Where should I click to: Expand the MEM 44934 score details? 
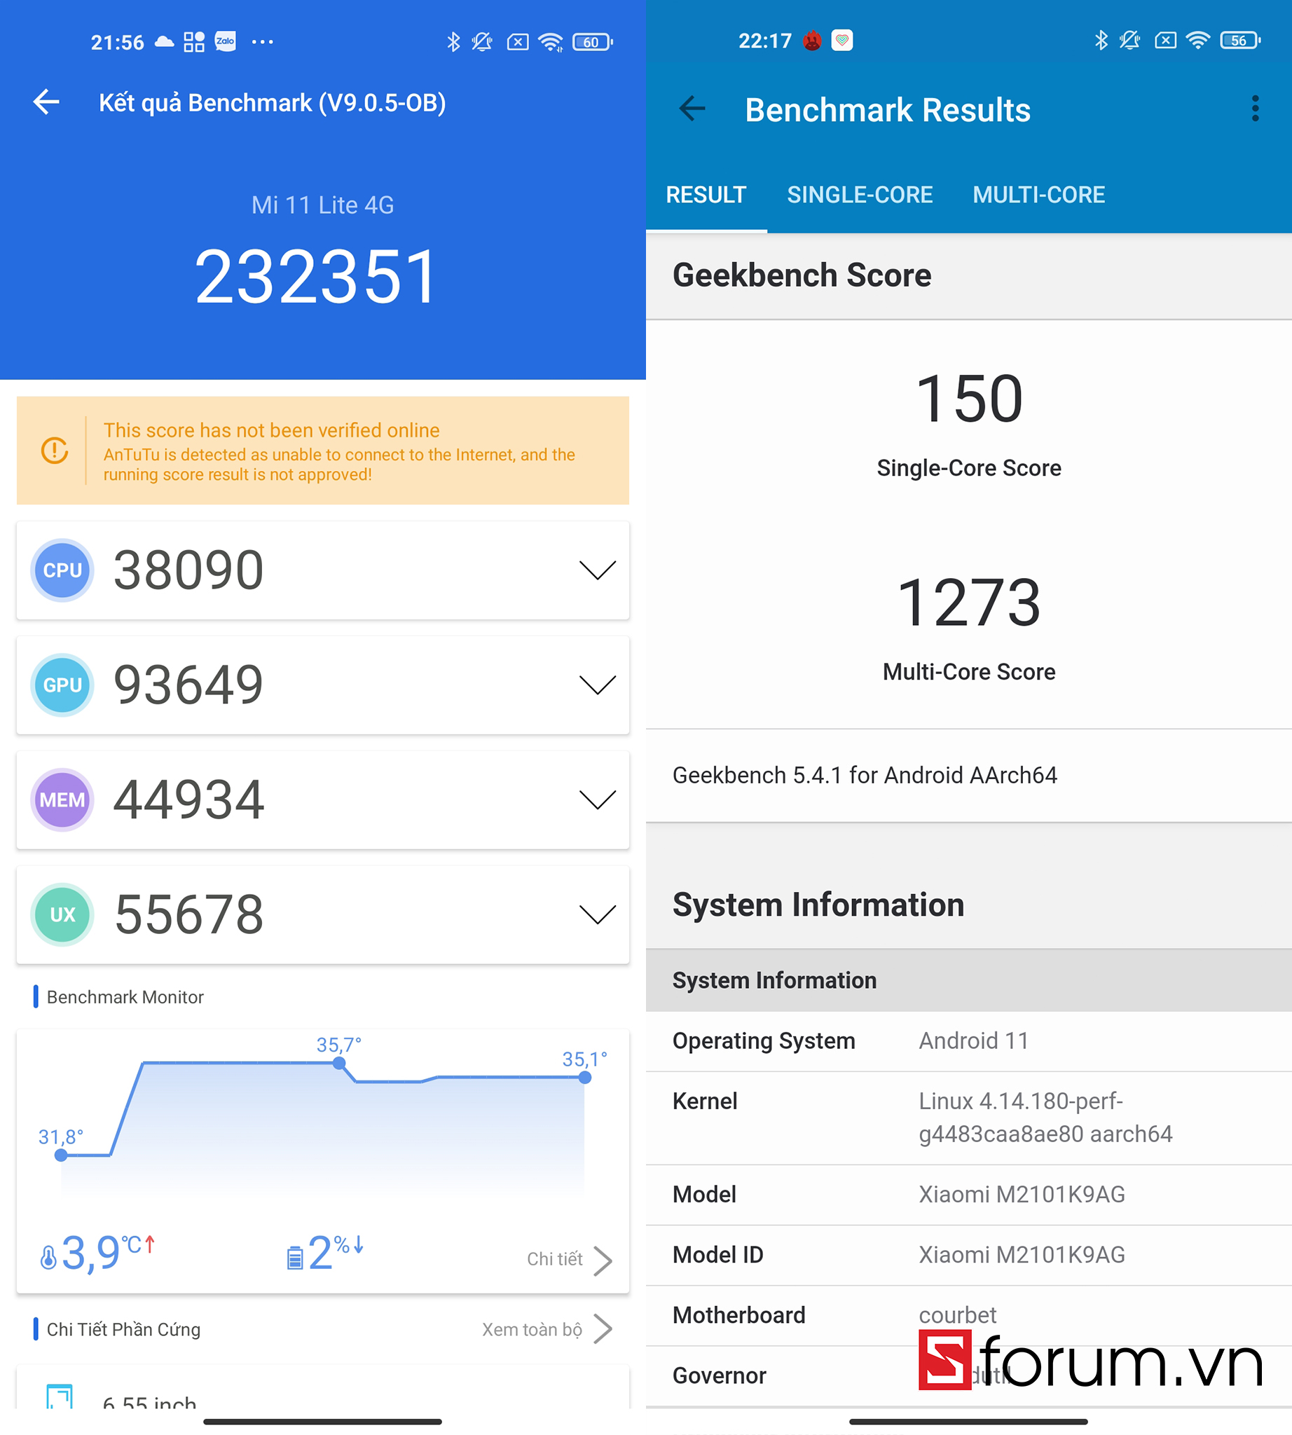coord(597,800)
